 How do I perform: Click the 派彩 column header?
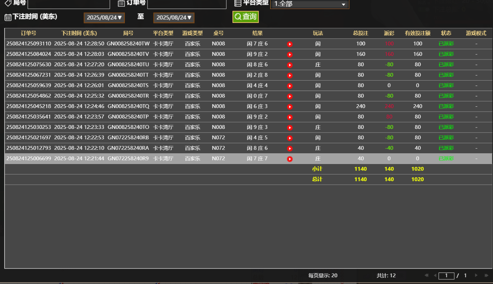point(389,33)
